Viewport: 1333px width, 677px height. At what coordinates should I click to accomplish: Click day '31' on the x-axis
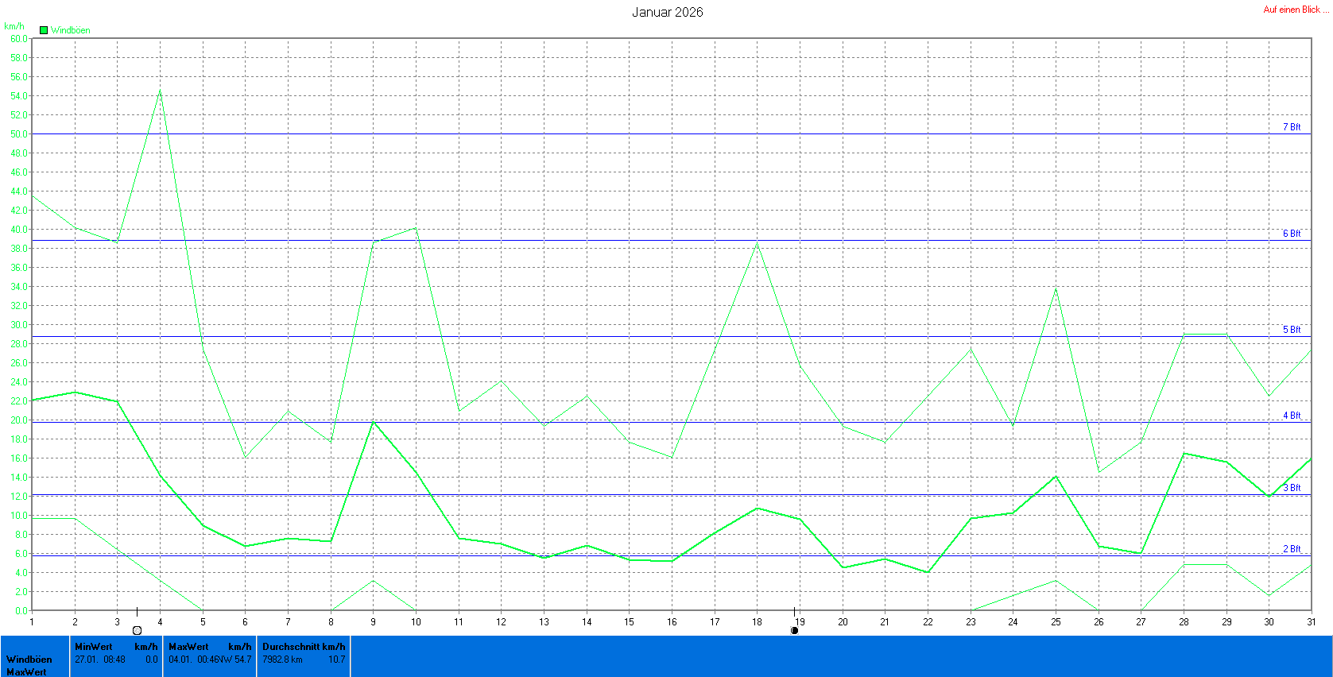[x=1312, y=622]
